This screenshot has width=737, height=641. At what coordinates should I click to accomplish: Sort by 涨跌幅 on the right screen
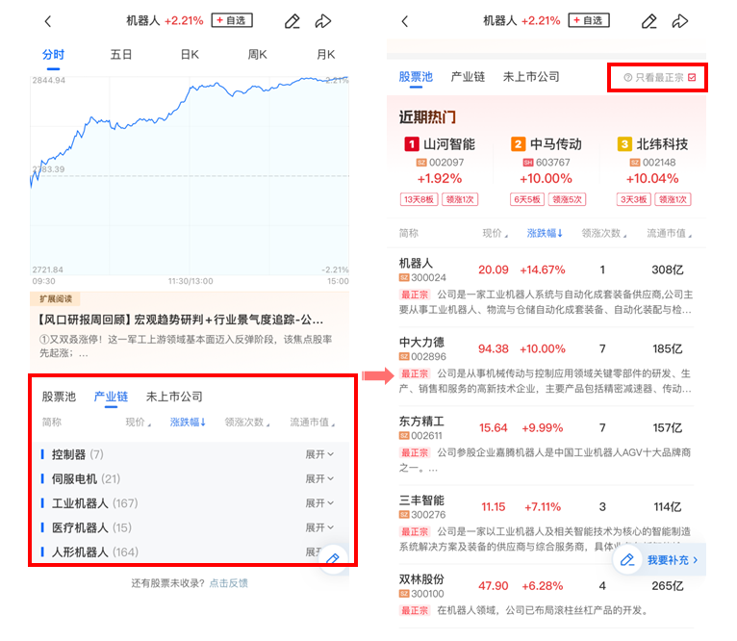click(546, 233)
